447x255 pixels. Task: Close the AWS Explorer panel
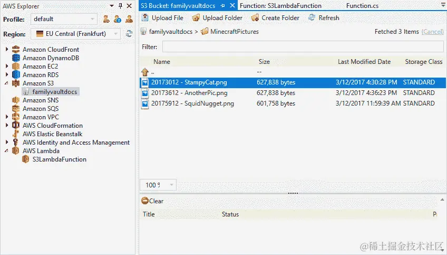tap(129, 6)
